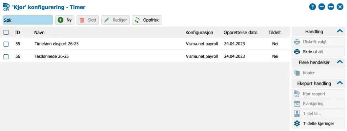This screenshot has width=347, height=131.
Task: Focus the Søk search field
Action: [28, 20]
